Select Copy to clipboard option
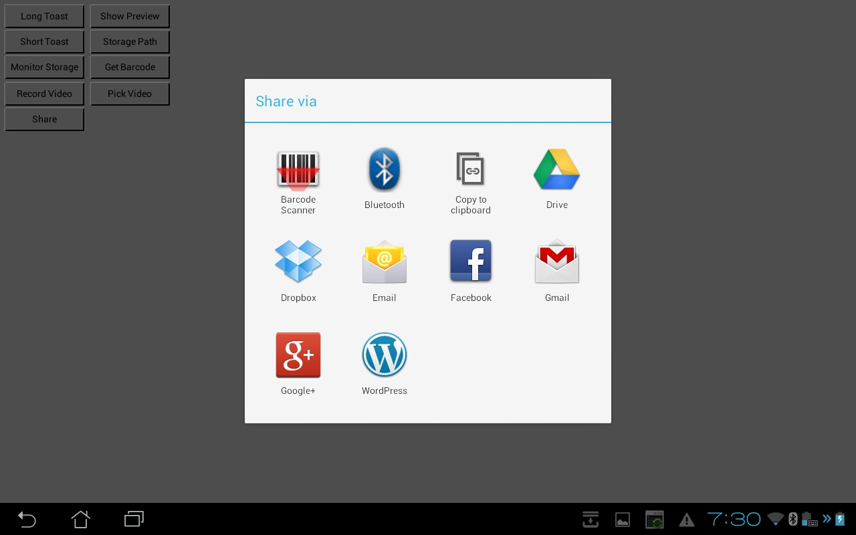 pyautogui.click(x=471, y=182)
